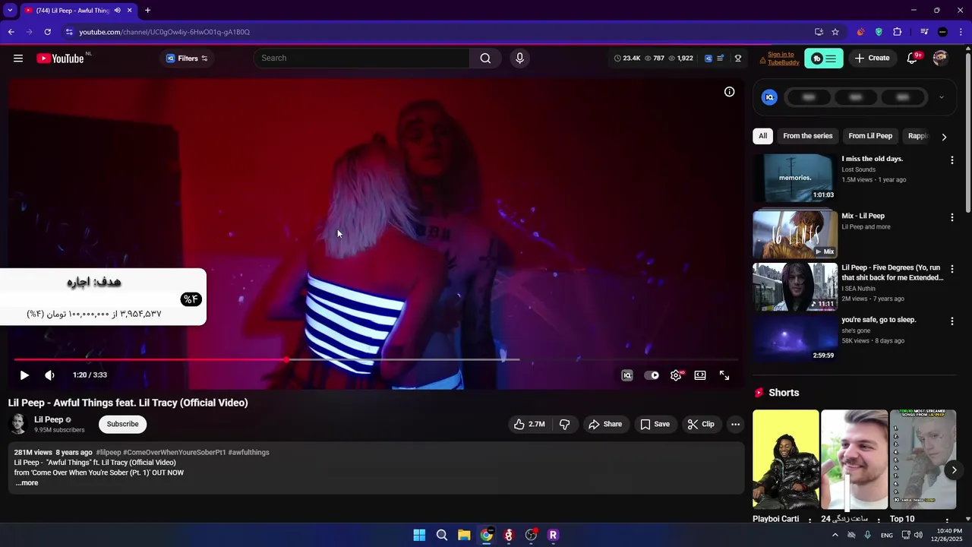This screenshot has height=547, width=972.
Task: Click the trophy icon in the stats bar
Action: coord(738,58)
